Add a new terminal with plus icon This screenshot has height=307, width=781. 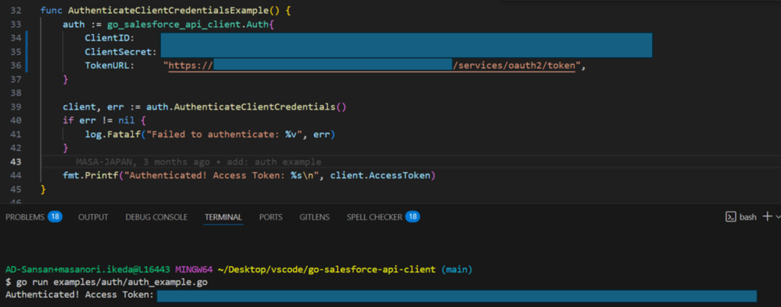(767, 216)
